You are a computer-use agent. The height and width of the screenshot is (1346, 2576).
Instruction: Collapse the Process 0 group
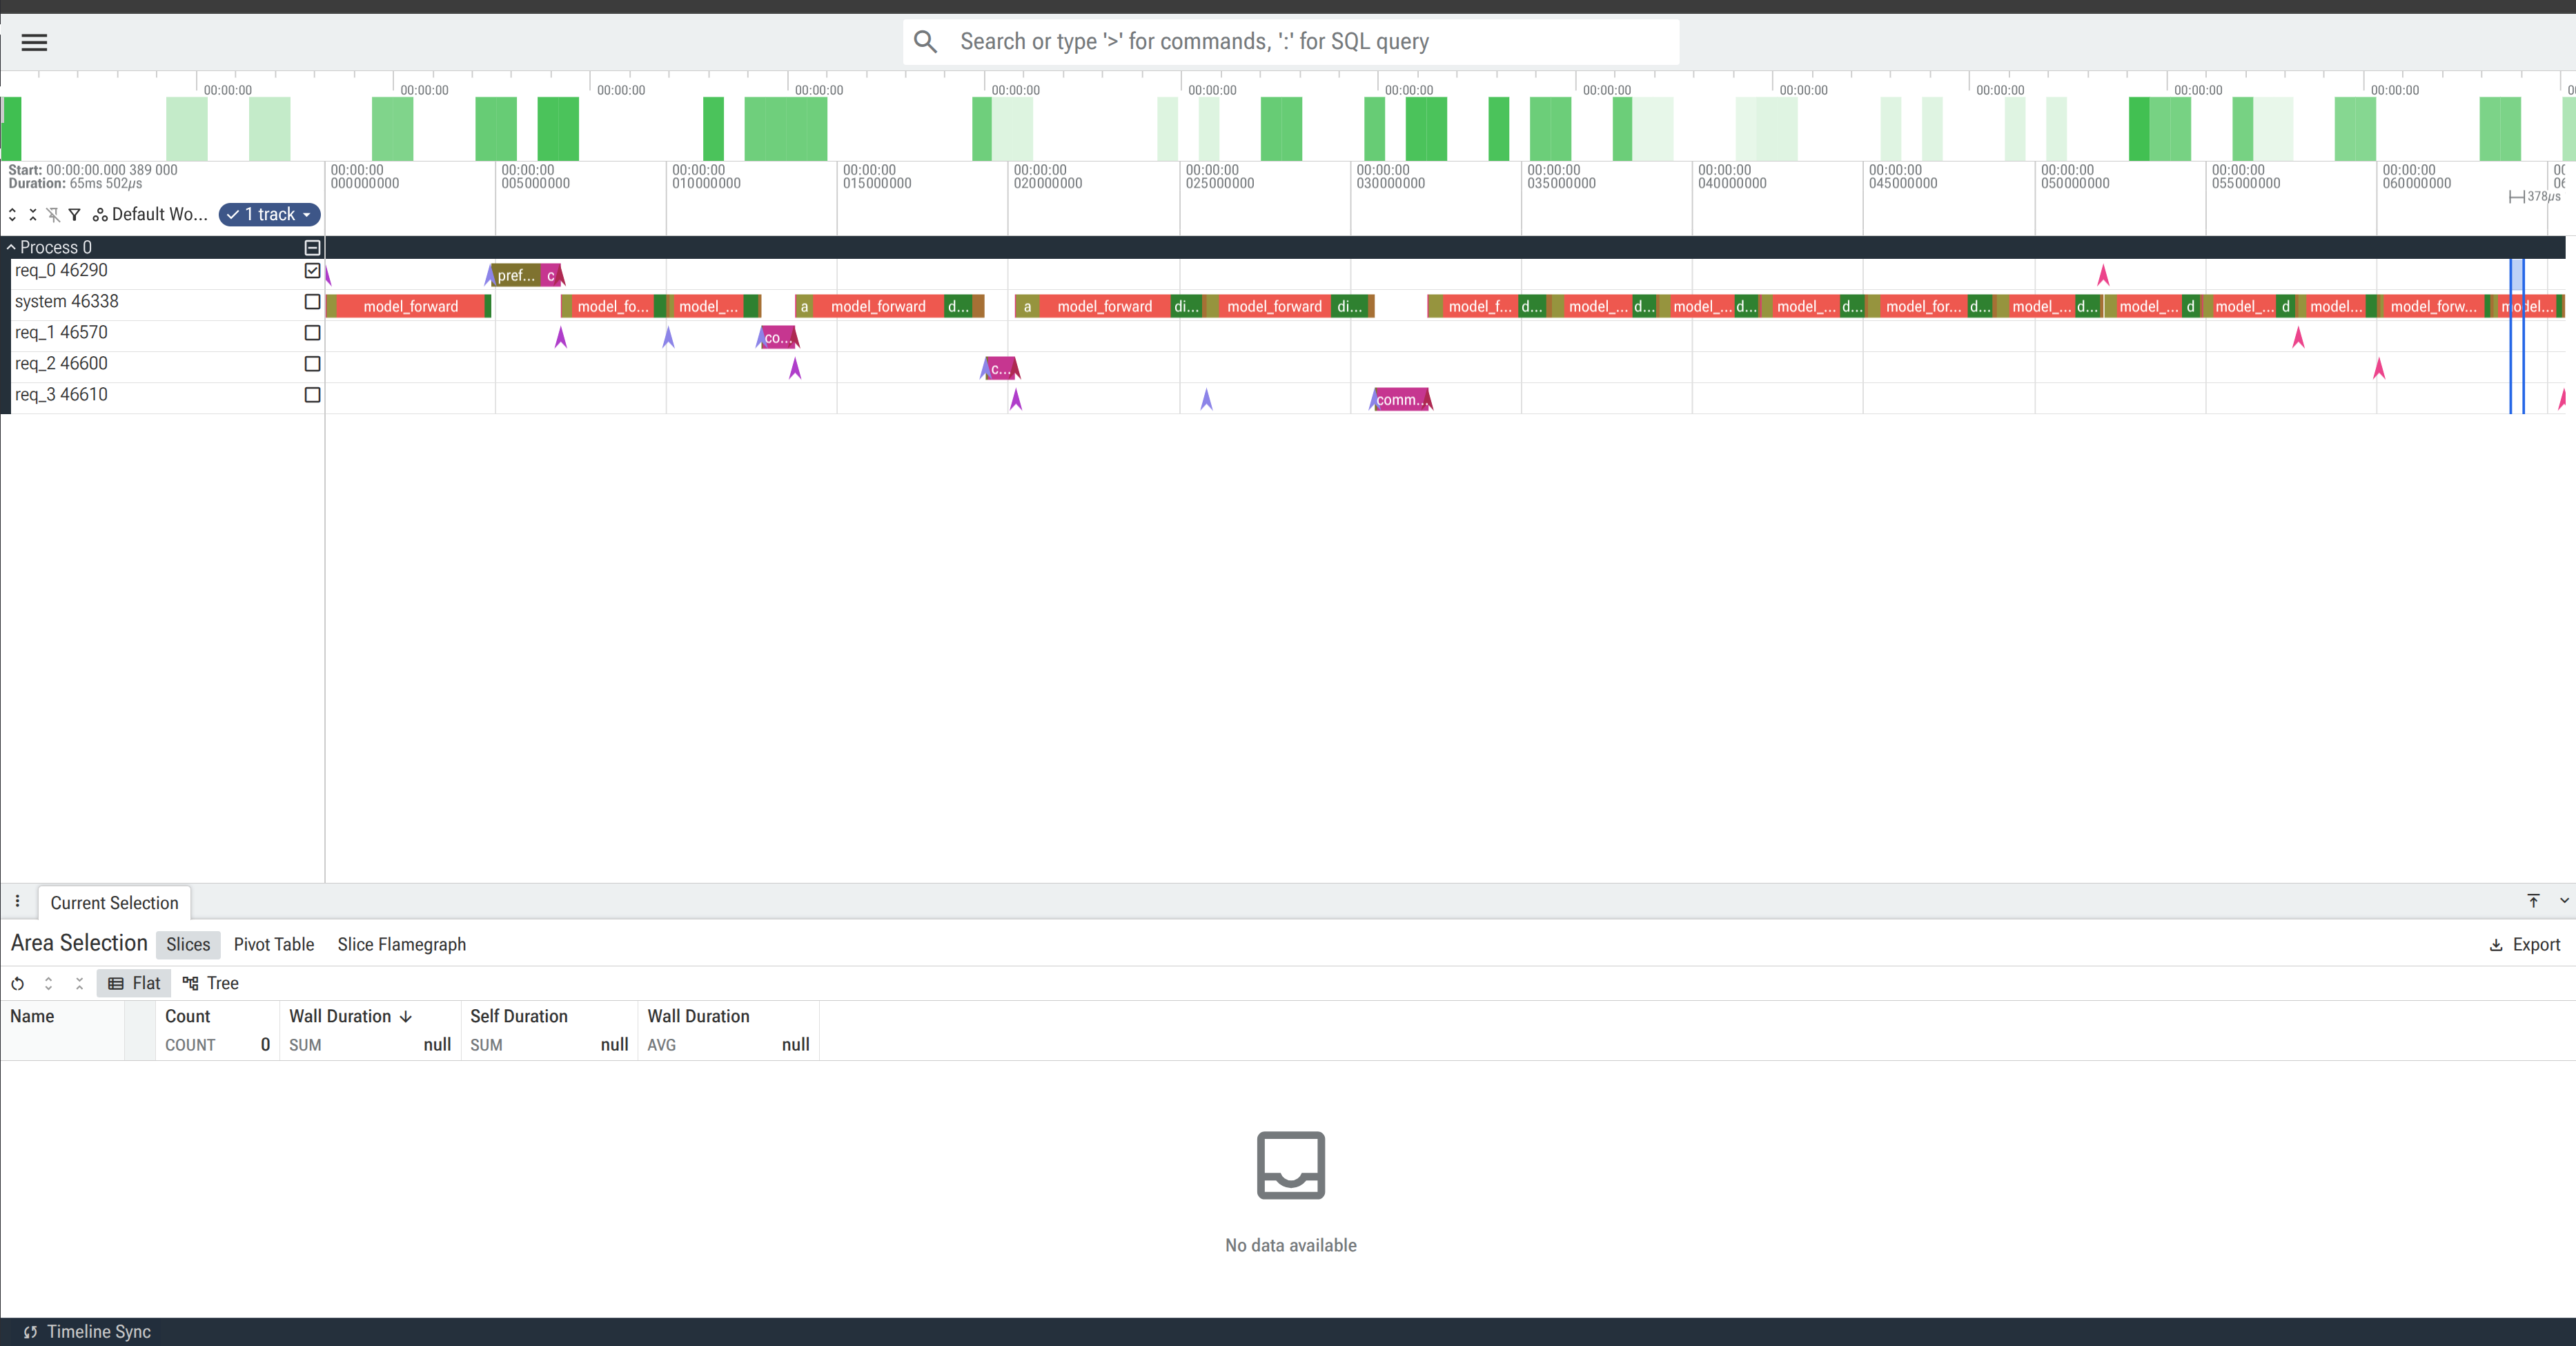(11, 247)
